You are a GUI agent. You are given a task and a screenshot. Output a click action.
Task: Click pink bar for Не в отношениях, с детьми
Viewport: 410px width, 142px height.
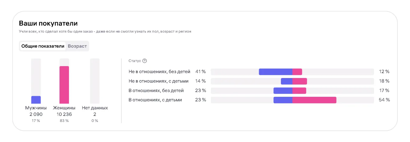point(300,81)
